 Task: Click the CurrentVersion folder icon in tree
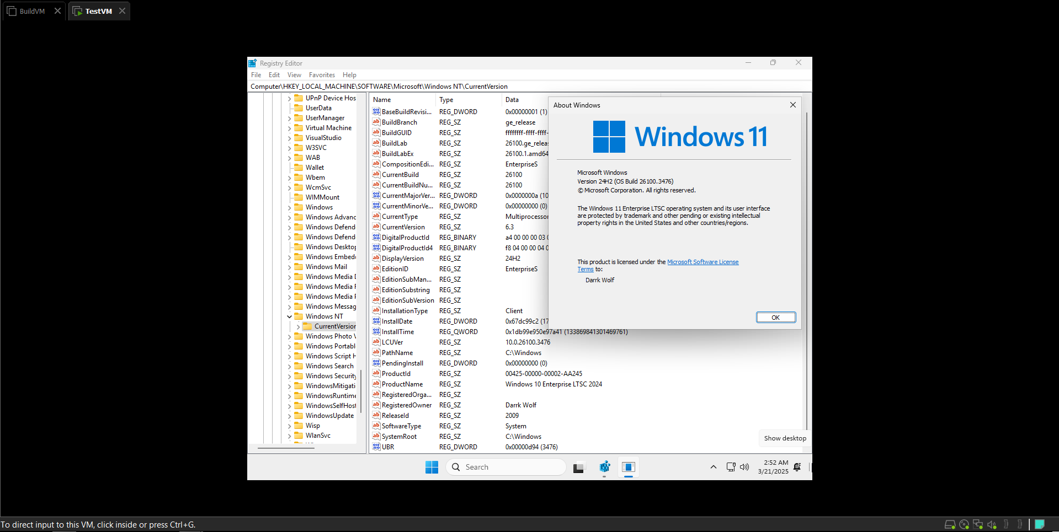pyautogui.click(x=308, y=326)
